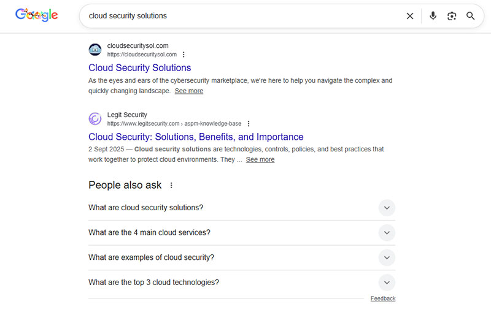Click "See more" under the Legit Security snippet
The height and width of the screenshot is (315, 491).
[260, 159]
